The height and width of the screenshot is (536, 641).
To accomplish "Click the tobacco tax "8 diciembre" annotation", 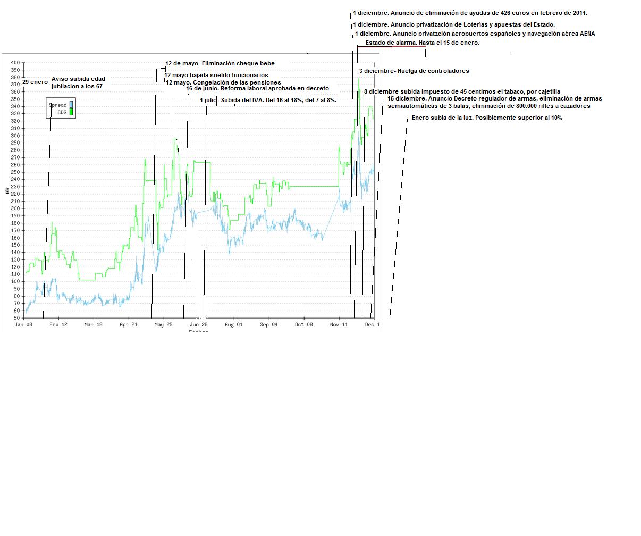I will pyautogui.click(x=462, y=91).
